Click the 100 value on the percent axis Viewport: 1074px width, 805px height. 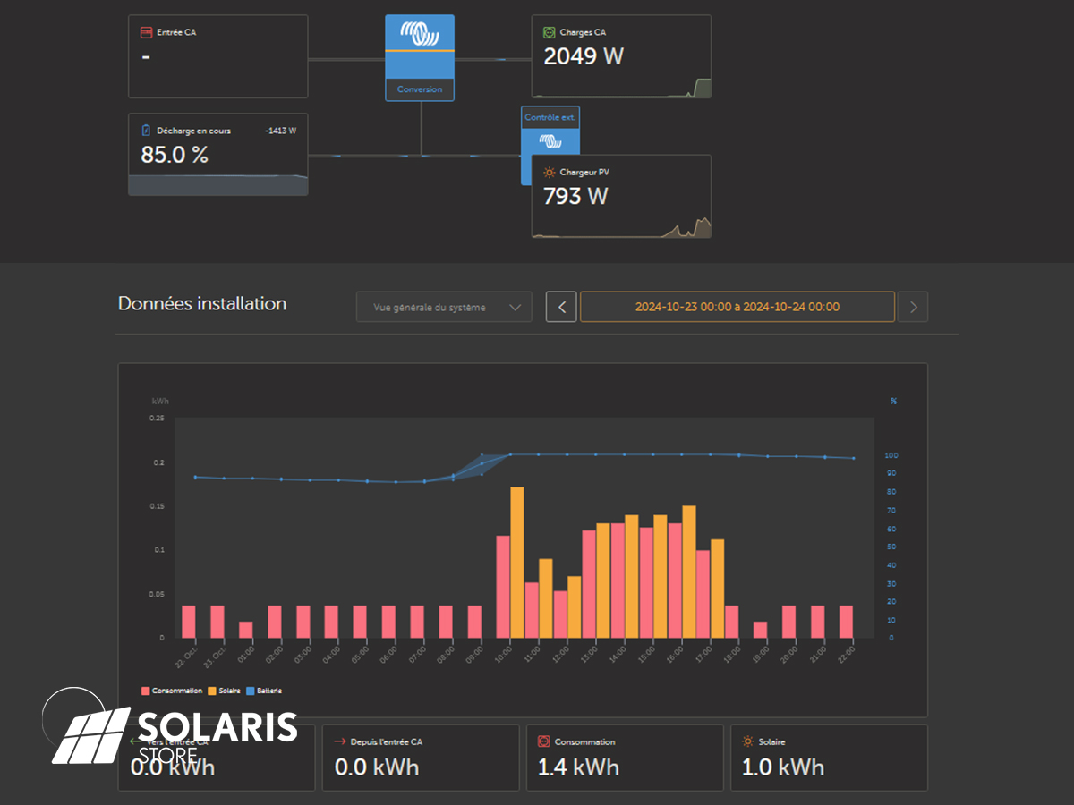(891, 455)
